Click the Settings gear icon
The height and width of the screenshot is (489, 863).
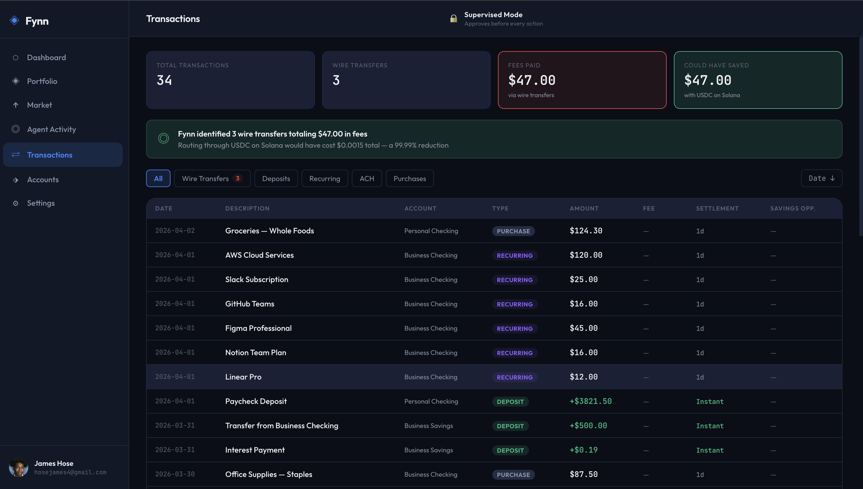point(15,204)
